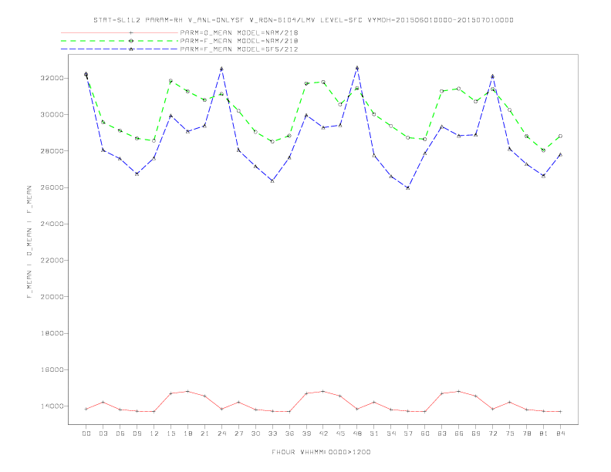Click the blue GFS lowest marker at hour 57
The width and height of the screenshot is (611, 472).
pos(408,187)
